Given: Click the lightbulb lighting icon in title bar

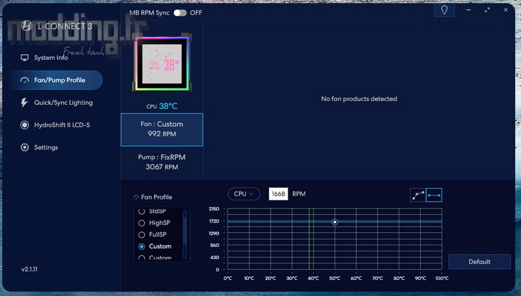Looking at the screenshot, I should pos(444,10).
